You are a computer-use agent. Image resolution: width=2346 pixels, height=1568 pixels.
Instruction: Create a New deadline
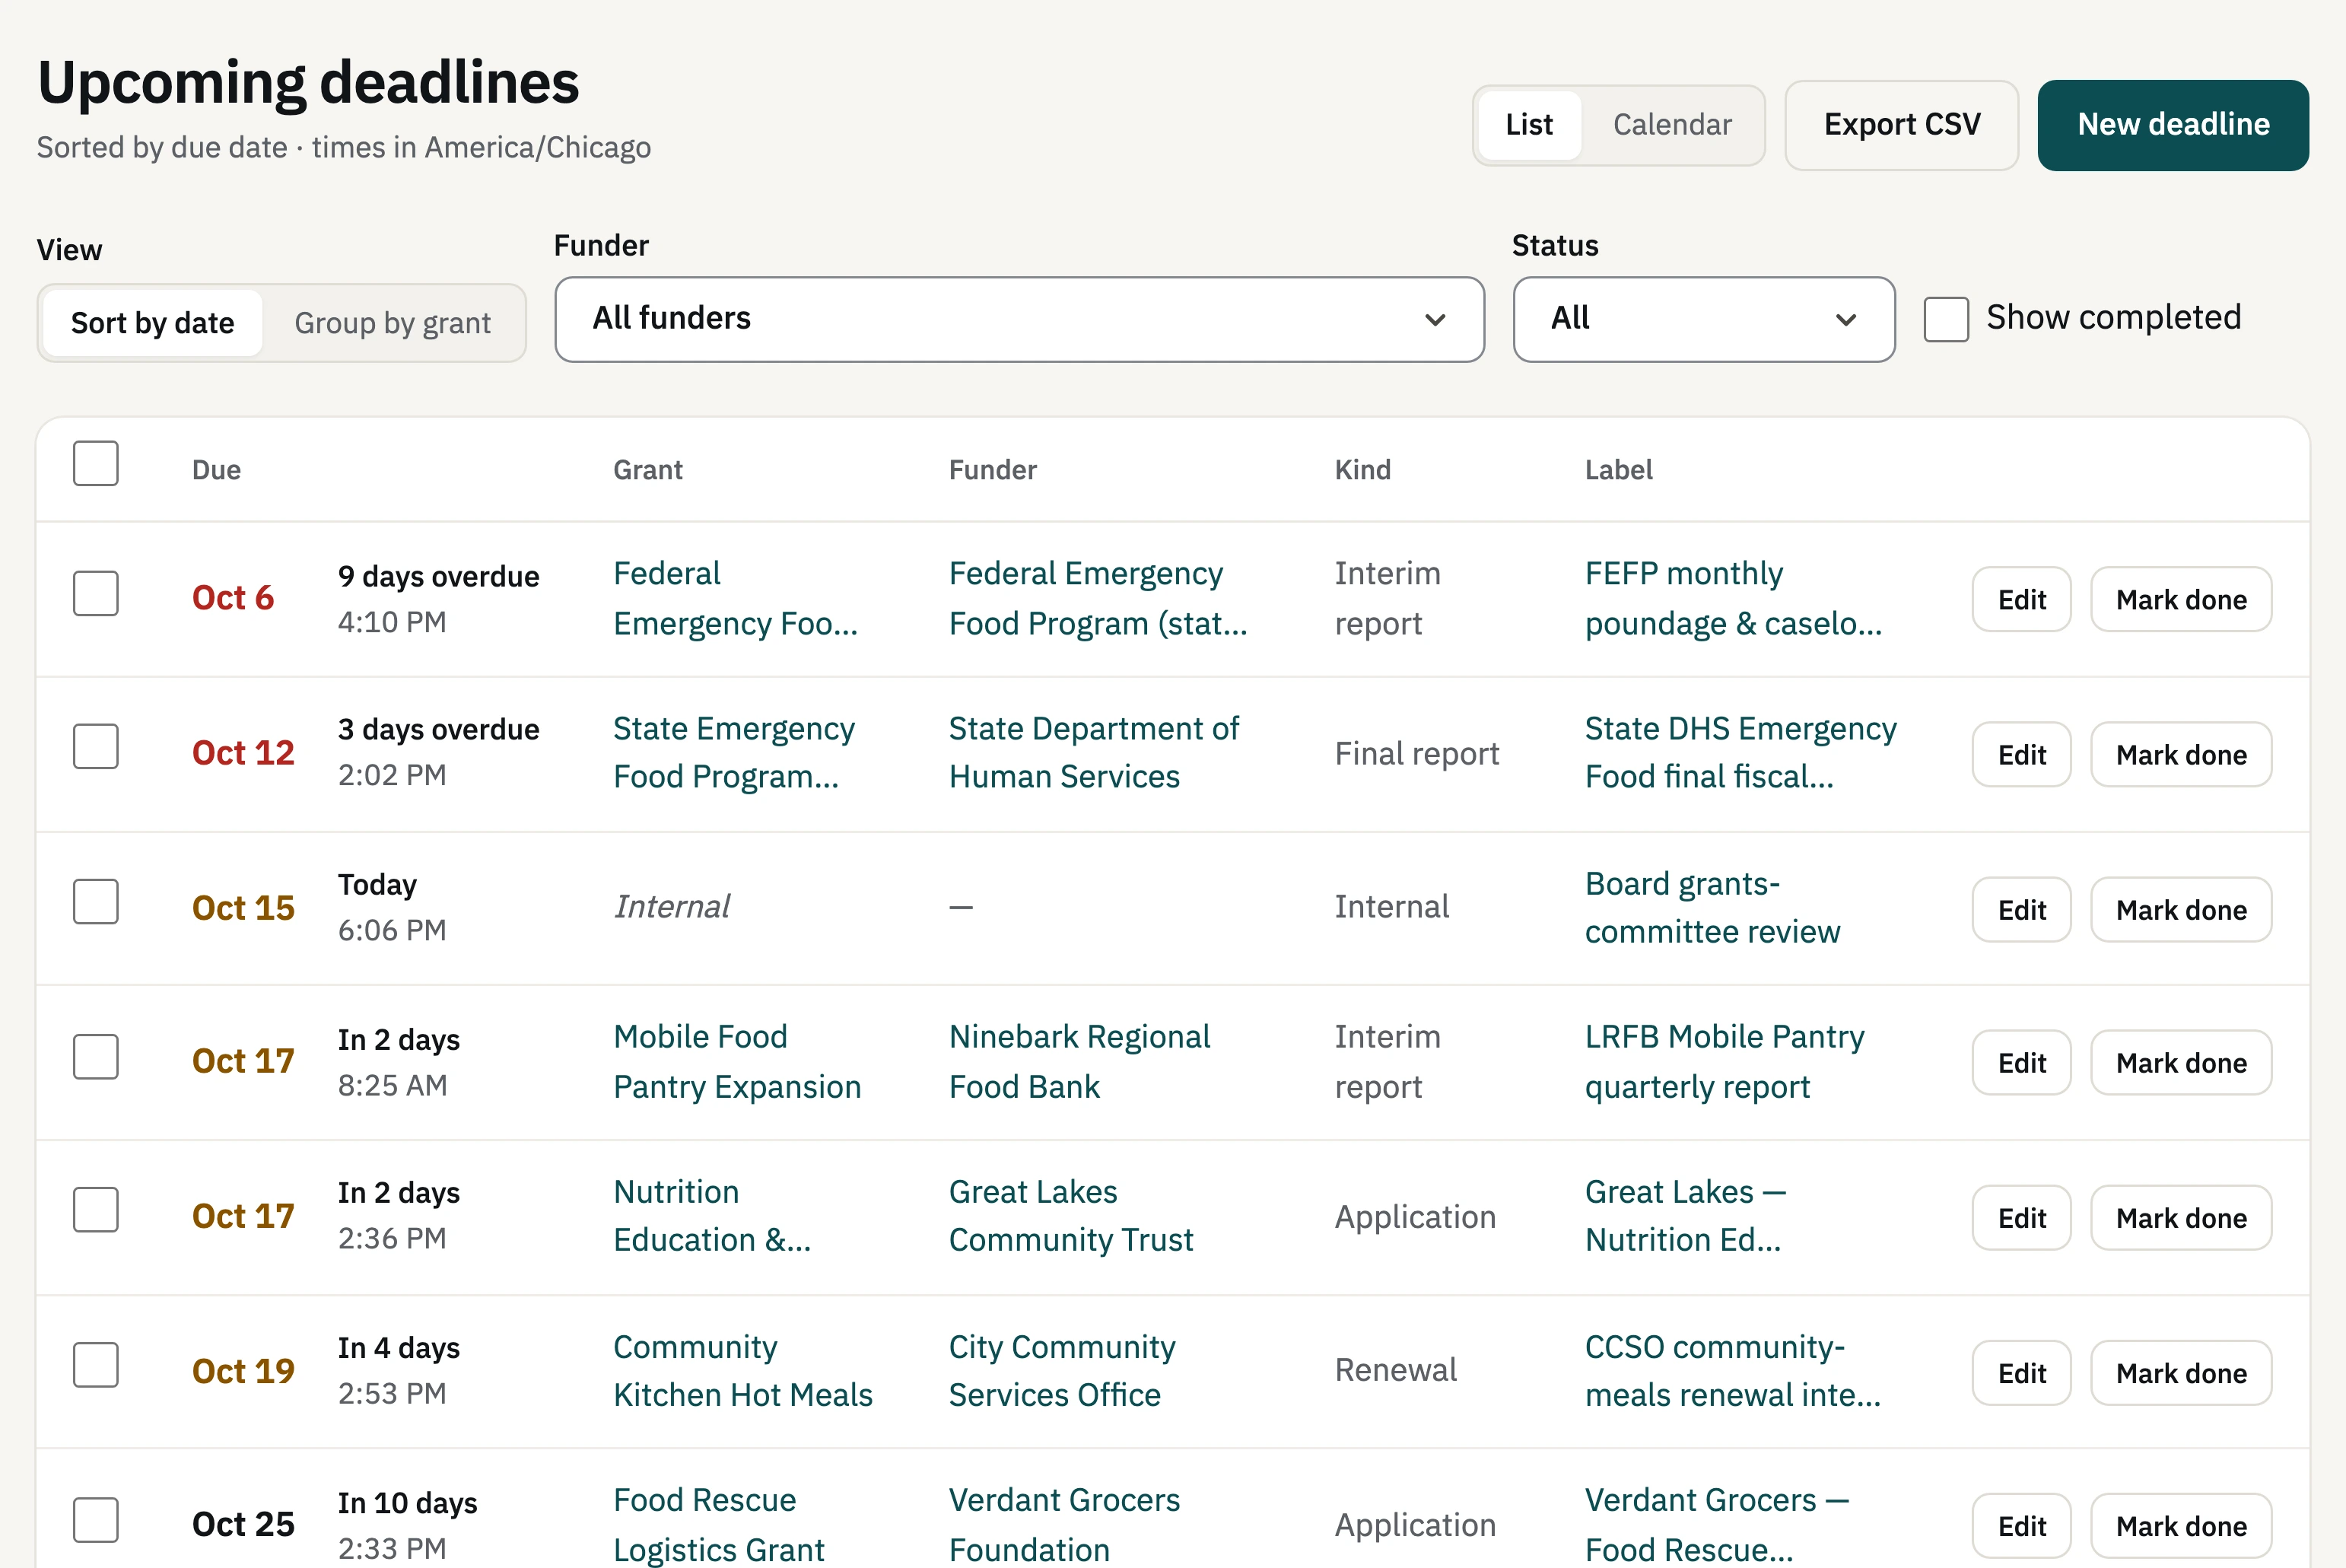[2173, 125]
